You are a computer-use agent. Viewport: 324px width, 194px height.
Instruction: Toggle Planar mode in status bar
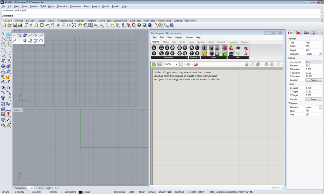(x=141, y=192)
